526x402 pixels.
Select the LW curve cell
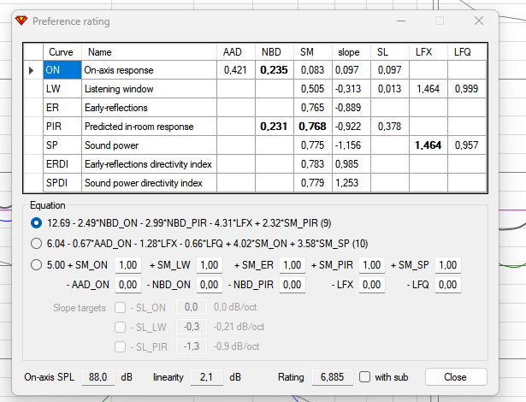pos(62,89)
